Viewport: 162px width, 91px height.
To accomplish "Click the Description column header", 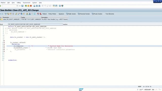I will pos(45,17).
